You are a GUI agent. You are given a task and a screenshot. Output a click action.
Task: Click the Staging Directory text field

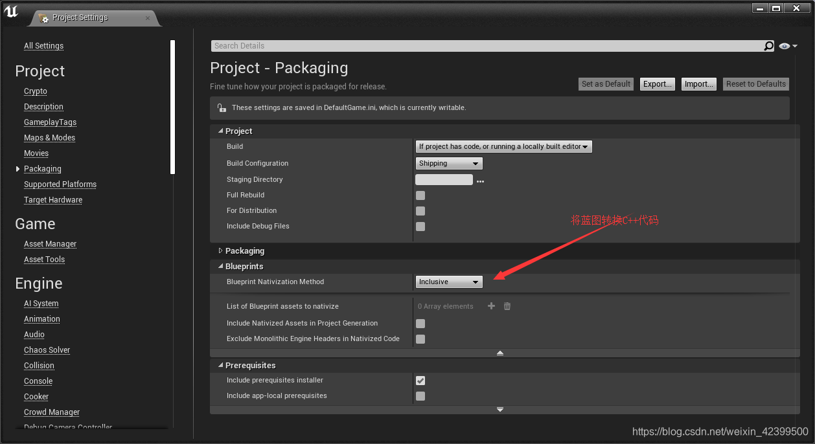pyautogui.click(x=444, y=180)
